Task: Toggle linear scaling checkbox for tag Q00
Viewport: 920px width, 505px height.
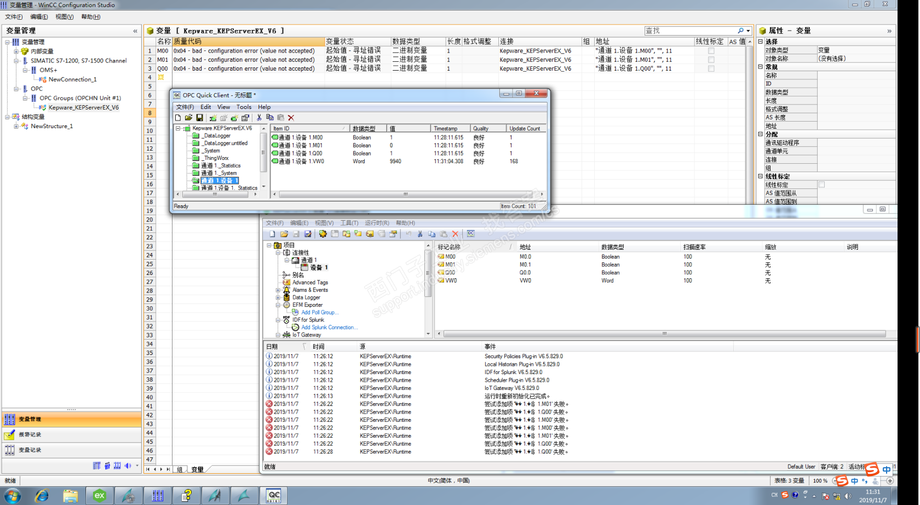Action: [x=711, y=68]
